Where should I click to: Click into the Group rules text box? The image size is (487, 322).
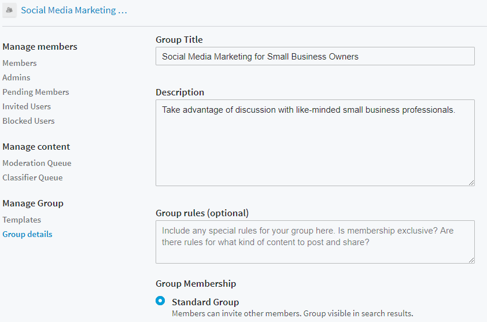point(315,242)
